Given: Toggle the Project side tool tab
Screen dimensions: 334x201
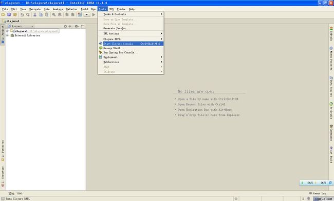Looking at the screenshot, I should click(x=3, y=35).
